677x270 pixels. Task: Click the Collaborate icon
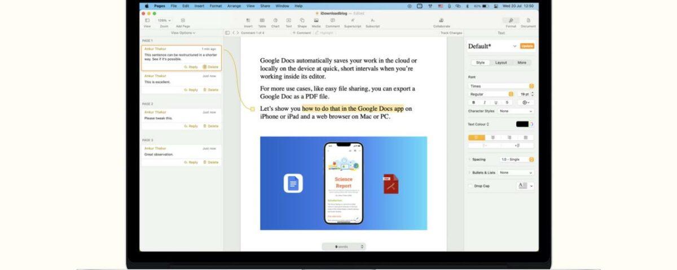[x=441, y=20]
